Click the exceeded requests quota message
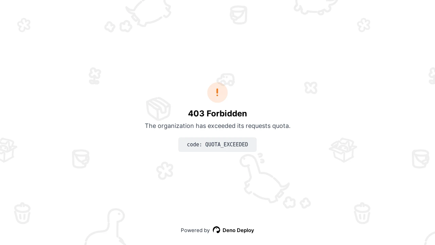 click(x=217, y=126)
